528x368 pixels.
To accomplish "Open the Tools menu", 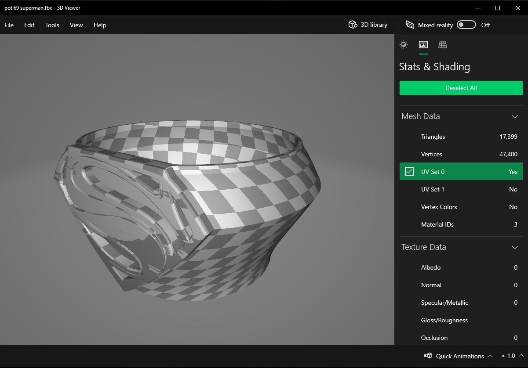I will coord(52,25).
